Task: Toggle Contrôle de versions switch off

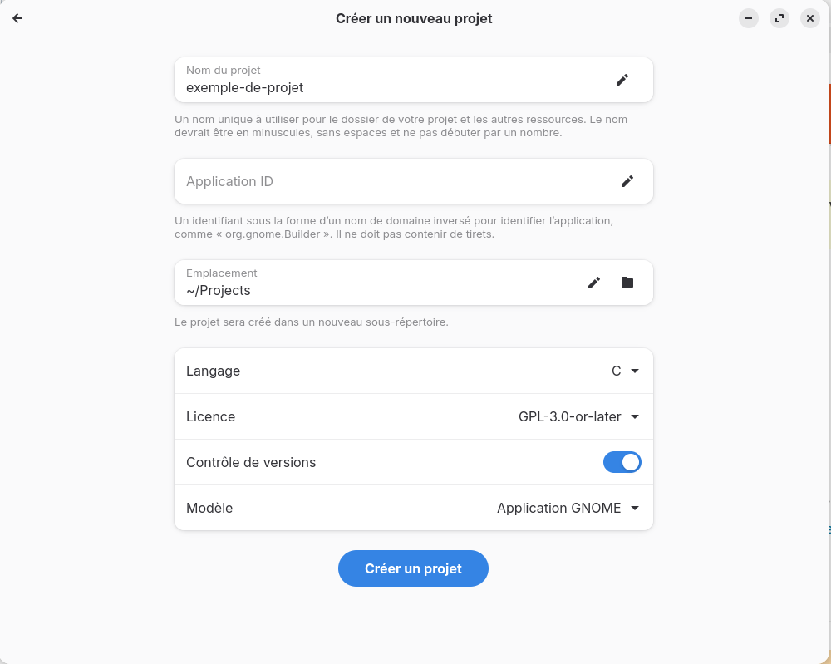Action: (x=622, y=462)
